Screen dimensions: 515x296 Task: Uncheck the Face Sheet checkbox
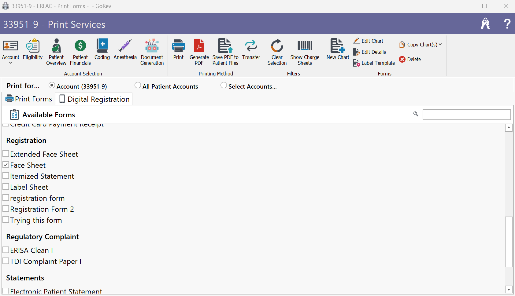click(6, 165)
